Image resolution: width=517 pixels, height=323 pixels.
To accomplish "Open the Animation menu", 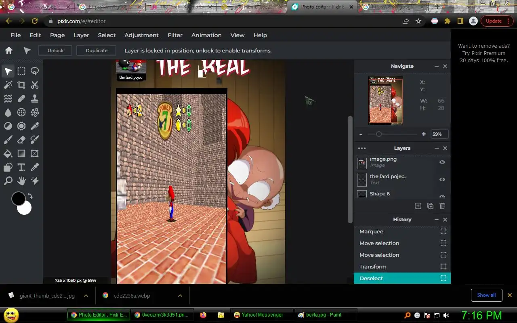I will click(x=206, y=35).
